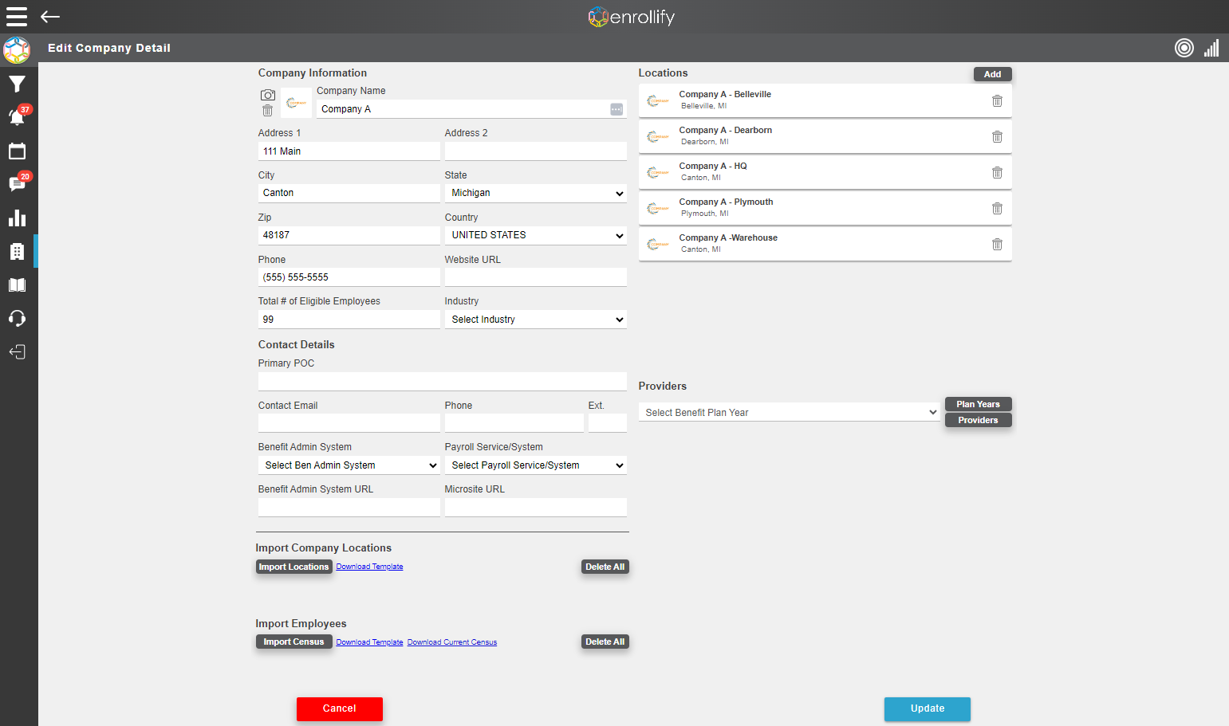Open the headset support icon
Viewport: 1229px width, 726px height.
pos(17,319)
